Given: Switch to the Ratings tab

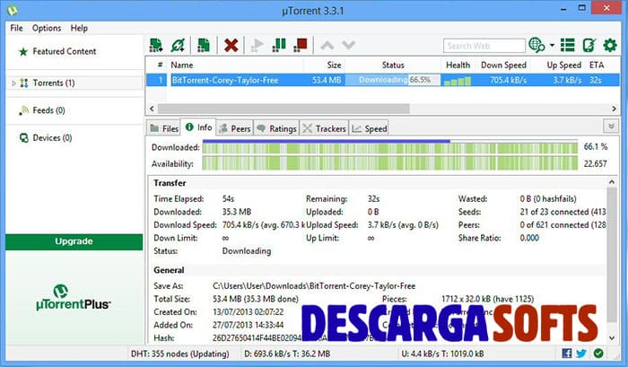Looking at the screenshot, I should pyautogui.click(x=276, y=128).
